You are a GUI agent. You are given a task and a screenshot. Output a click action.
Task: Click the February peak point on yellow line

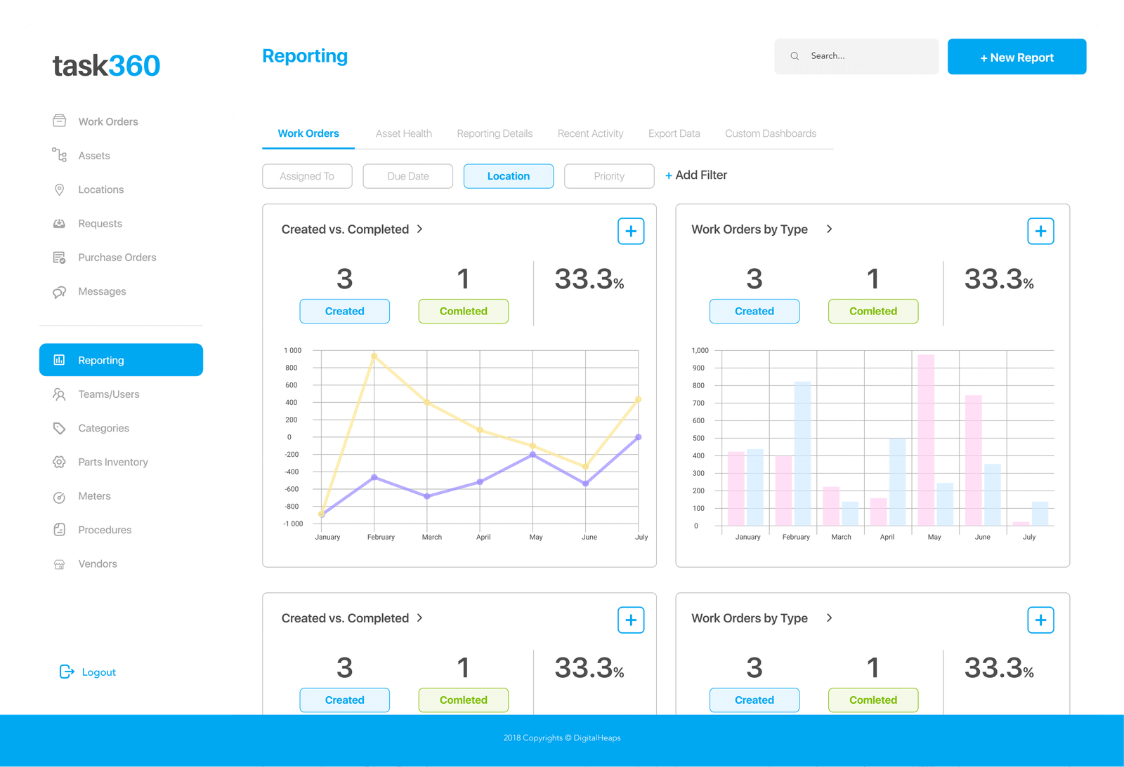pos(374,356)
